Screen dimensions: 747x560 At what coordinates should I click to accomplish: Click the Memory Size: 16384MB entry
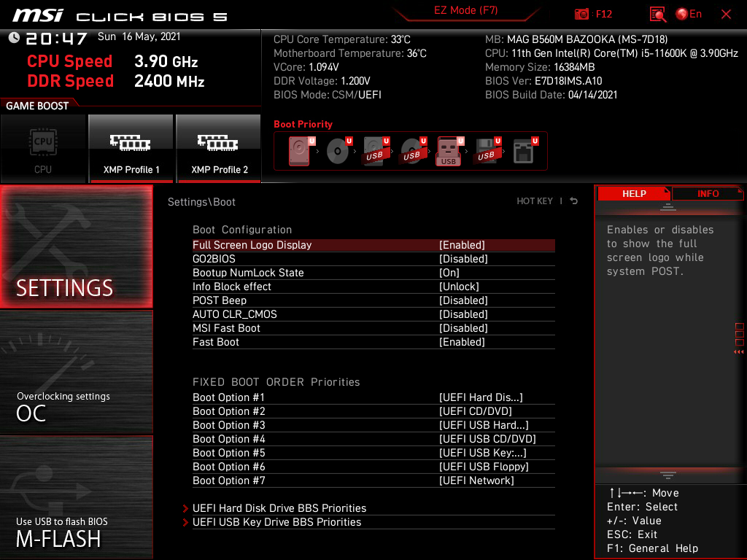tap(540, 67)
